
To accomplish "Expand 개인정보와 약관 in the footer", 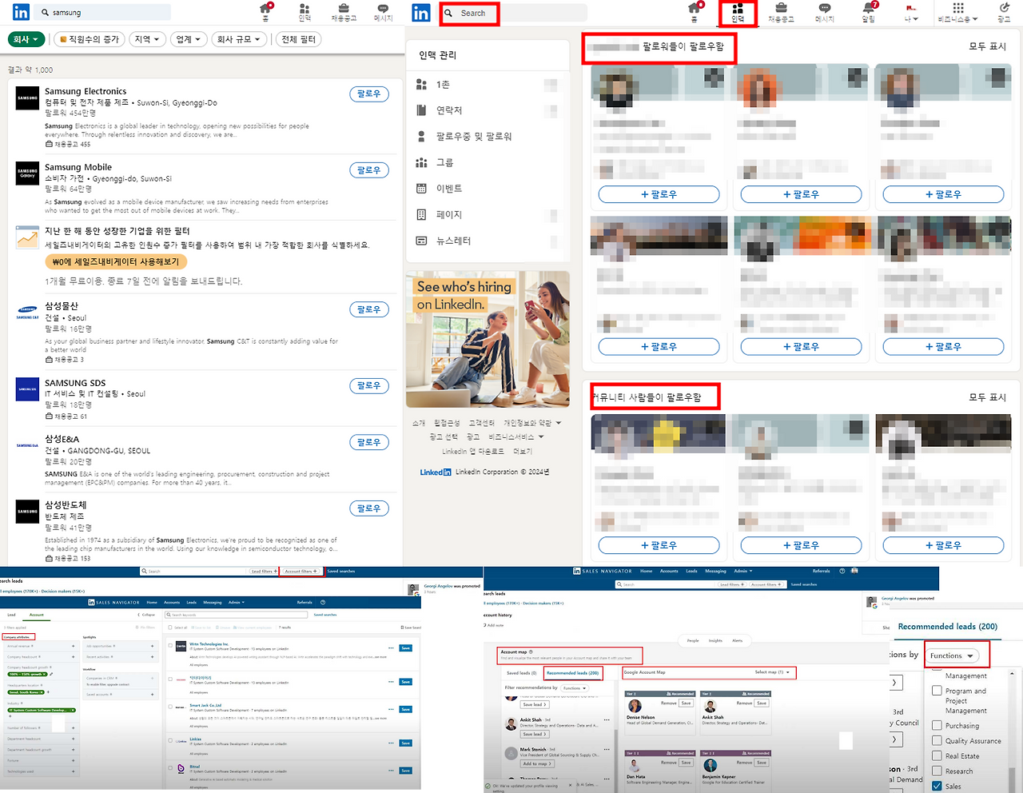I will click(532, 423).
